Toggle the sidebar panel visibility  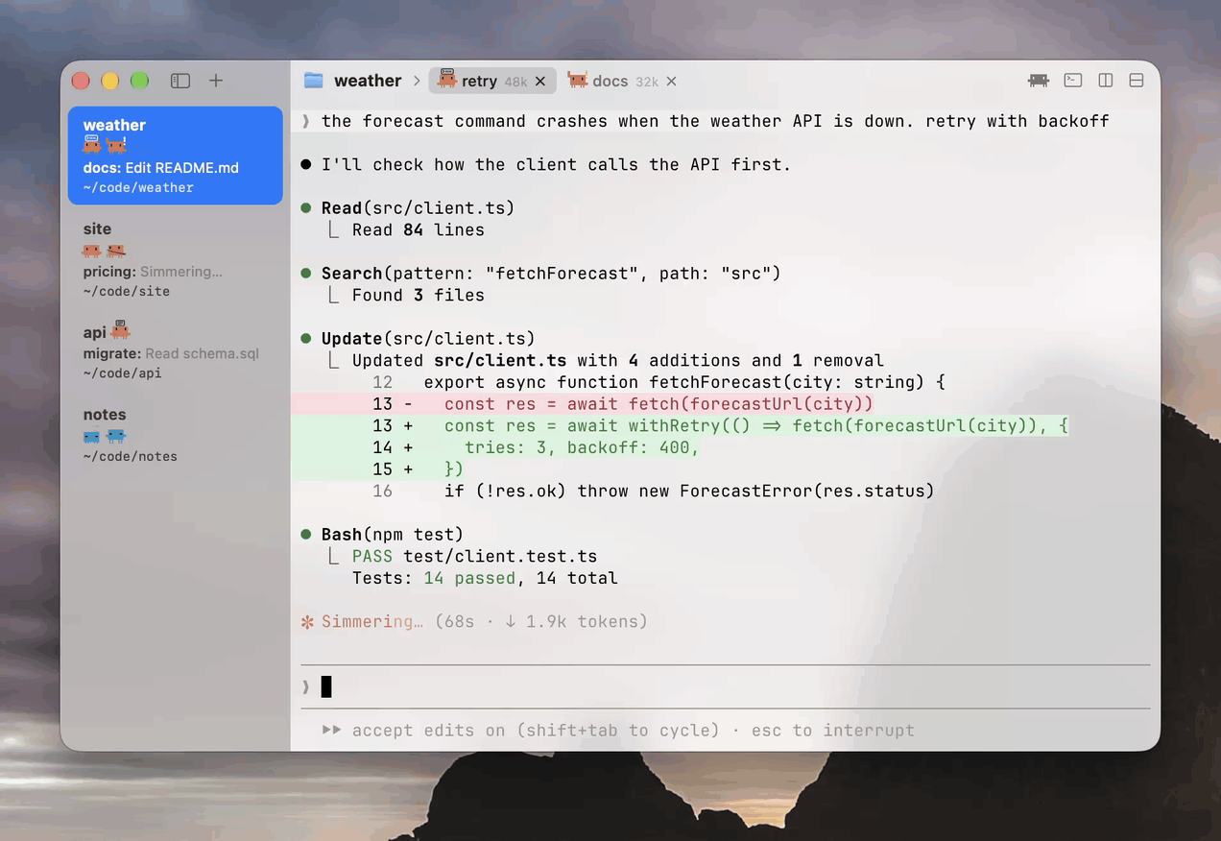click(180, 81)
